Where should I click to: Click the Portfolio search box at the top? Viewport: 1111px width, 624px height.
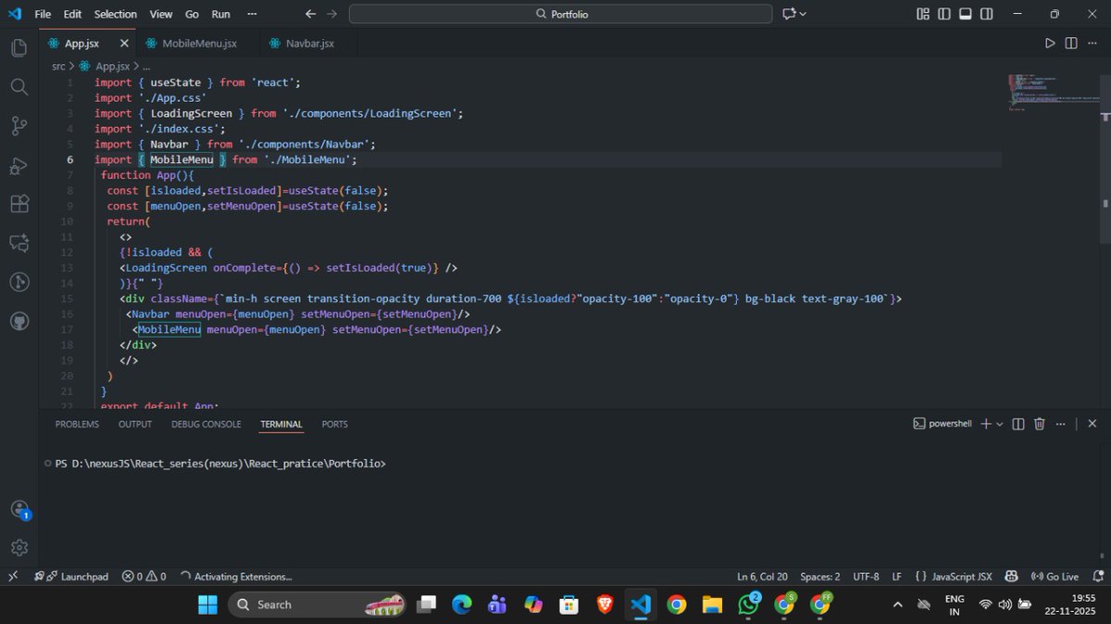pos(559,14)
